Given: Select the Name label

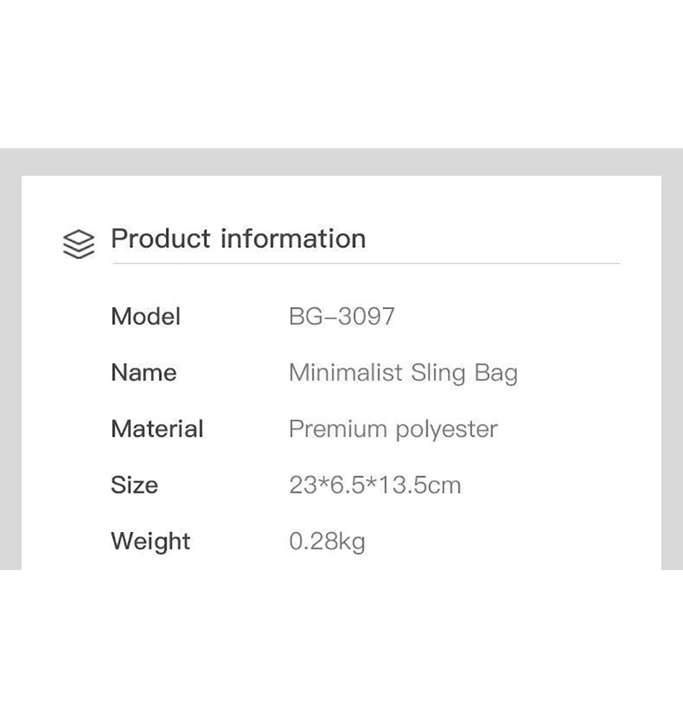Looking at the screenshot, I should [143, 372].
